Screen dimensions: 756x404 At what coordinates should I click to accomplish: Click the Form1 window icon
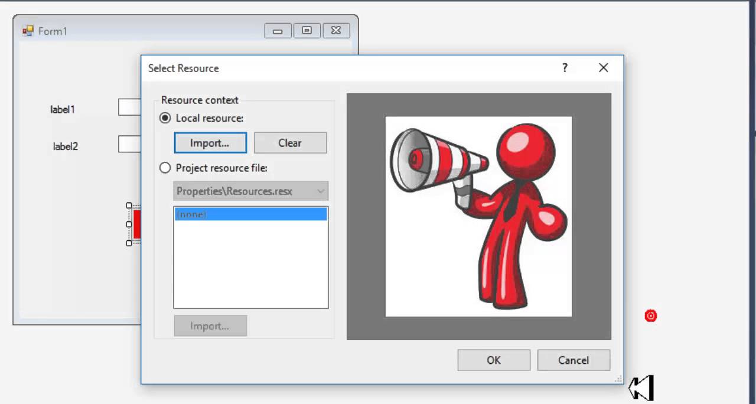[x=28, y=31]
